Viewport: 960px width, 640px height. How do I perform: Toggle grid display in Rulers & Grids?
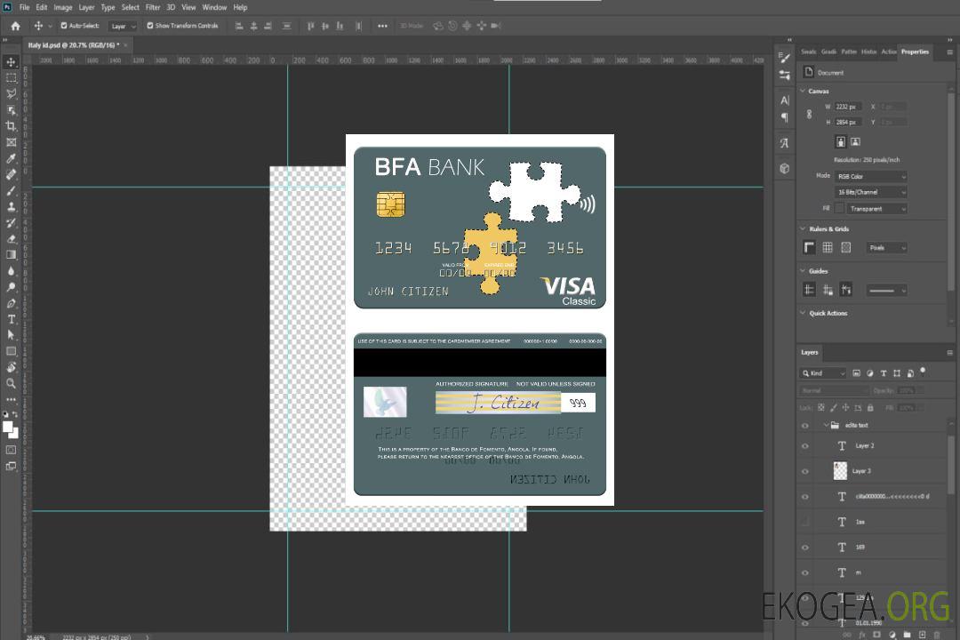tap(828, 247)
